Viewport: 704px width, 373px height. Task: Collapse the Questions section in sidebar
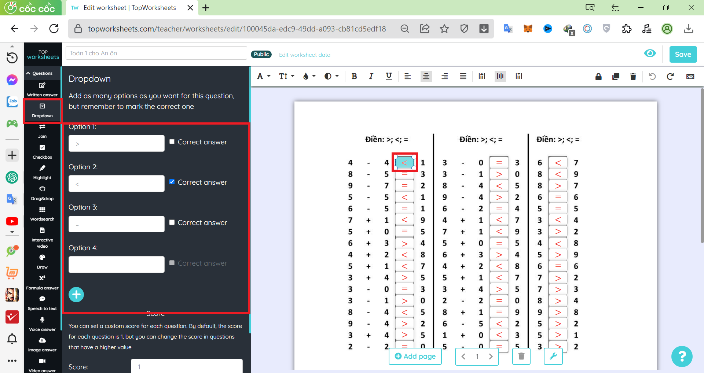point(39,73)
